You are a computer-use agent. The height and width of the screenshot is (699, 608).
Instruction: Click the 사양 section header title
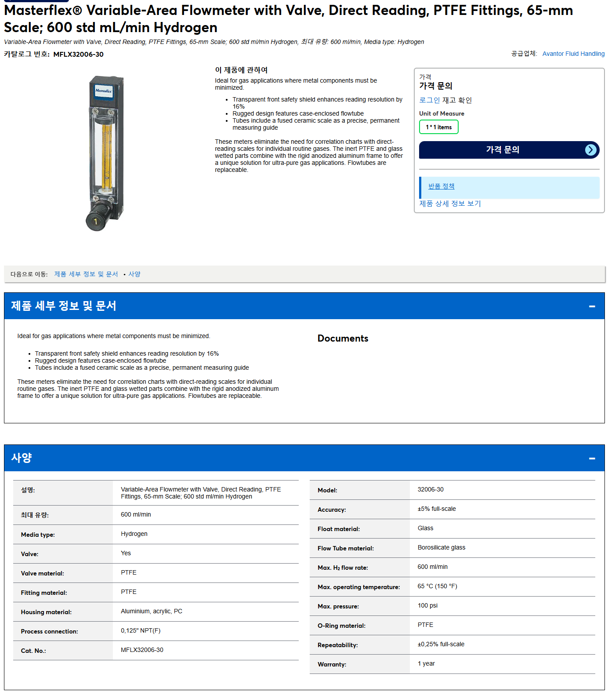pyautogui.click(x=22, y=458)
